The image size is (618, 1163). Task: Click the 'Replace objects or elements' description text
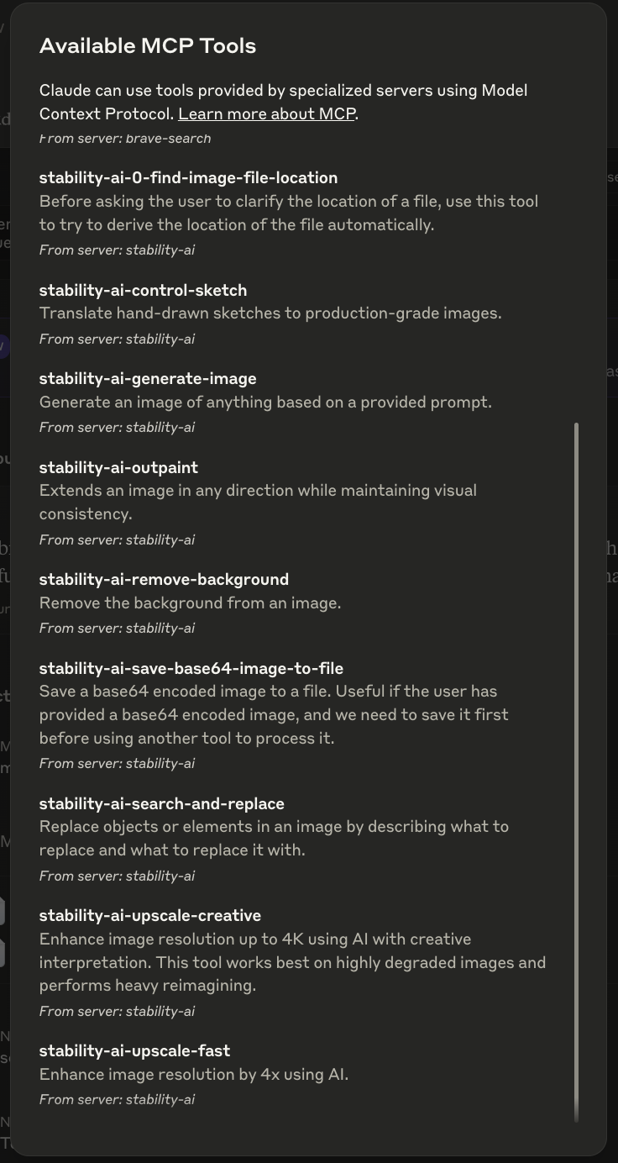274,838
